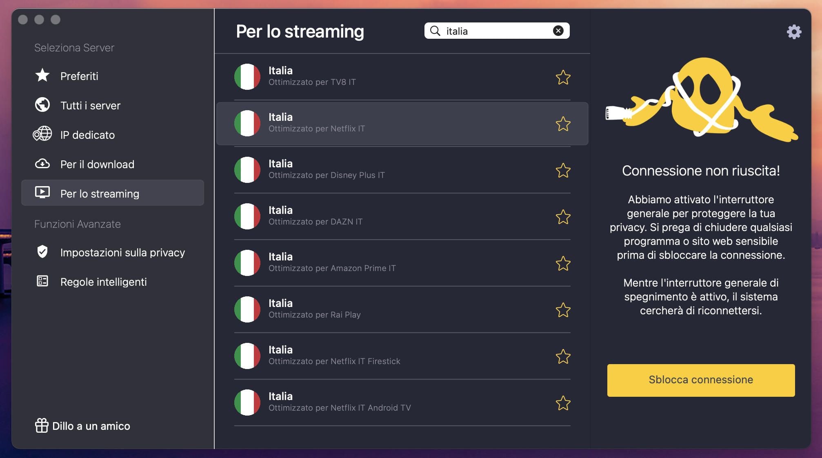The width and height of the screenshot is (822, 458).
Task: Clear the italia search text
Action: pyautogui.click(x=558, y=31)
